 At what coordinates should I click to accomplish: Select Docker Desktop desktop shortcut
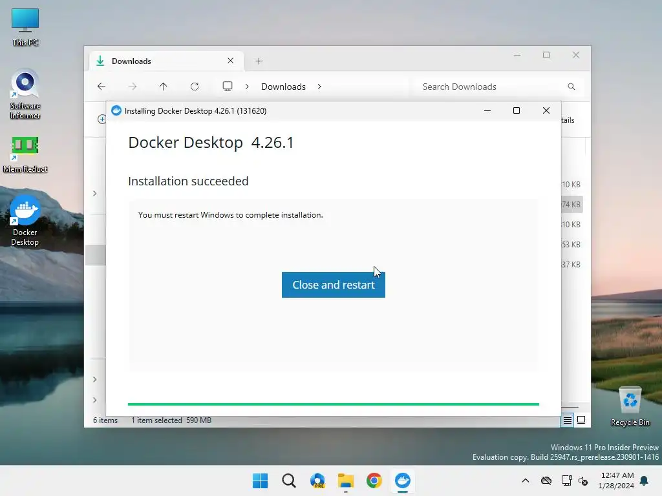pyautogui.click(x=25, y=221)
